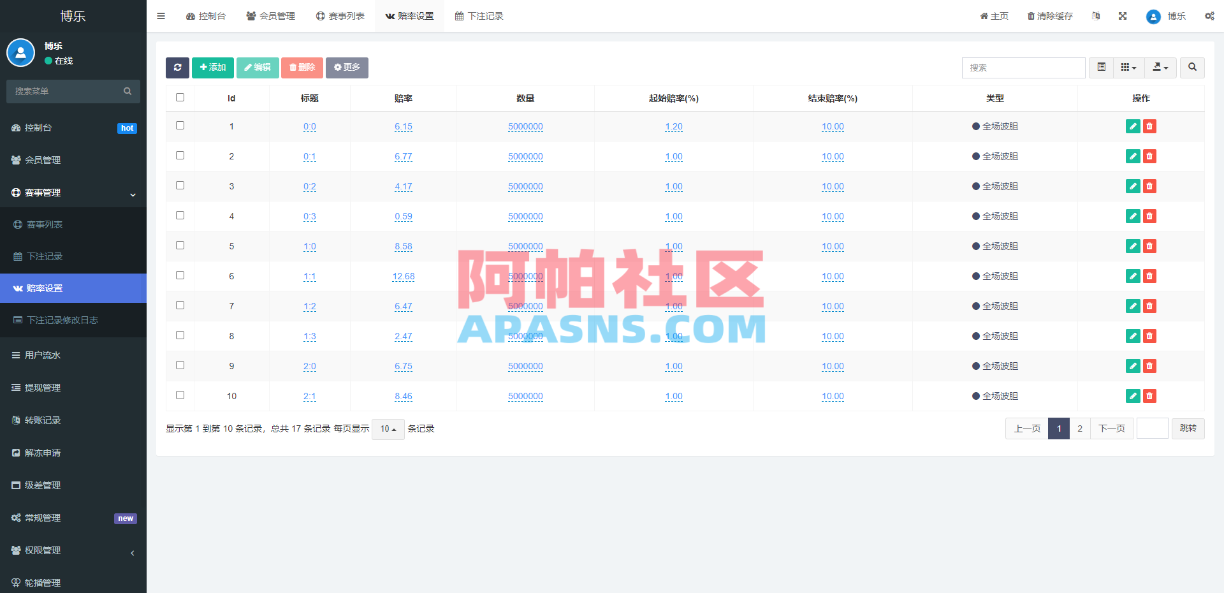This screenshot has height=593, width=1224.
Task: Click the delete icon for row 1
Action: point(1149,127)
